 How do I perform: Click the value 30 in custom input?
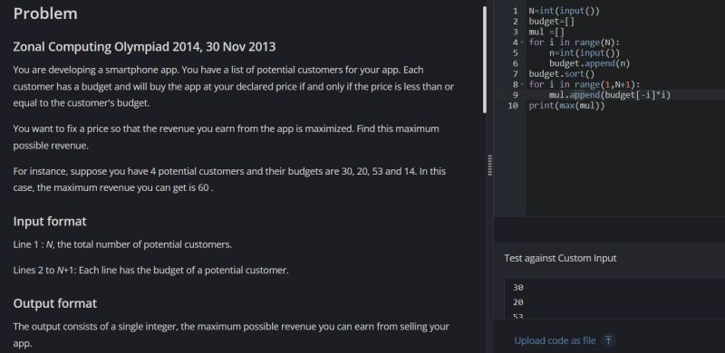tap(517, 288)
